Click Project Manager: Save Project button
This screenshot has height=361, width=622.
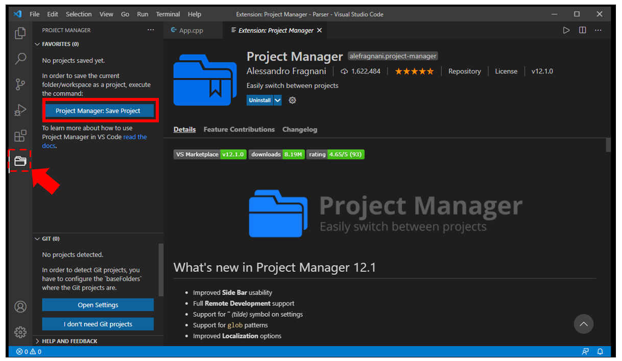[98, 111]
